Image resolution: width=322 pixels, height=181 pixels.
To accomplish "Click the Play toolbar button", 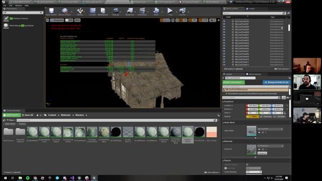I will coord(170,12).
